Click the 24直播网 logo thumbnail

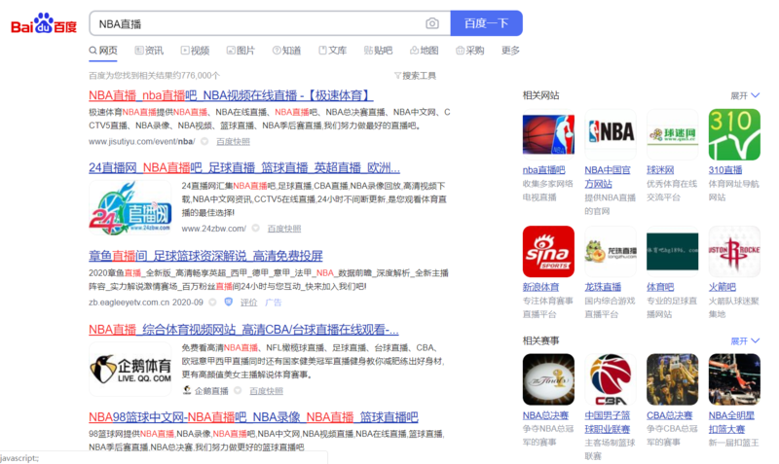130,208
